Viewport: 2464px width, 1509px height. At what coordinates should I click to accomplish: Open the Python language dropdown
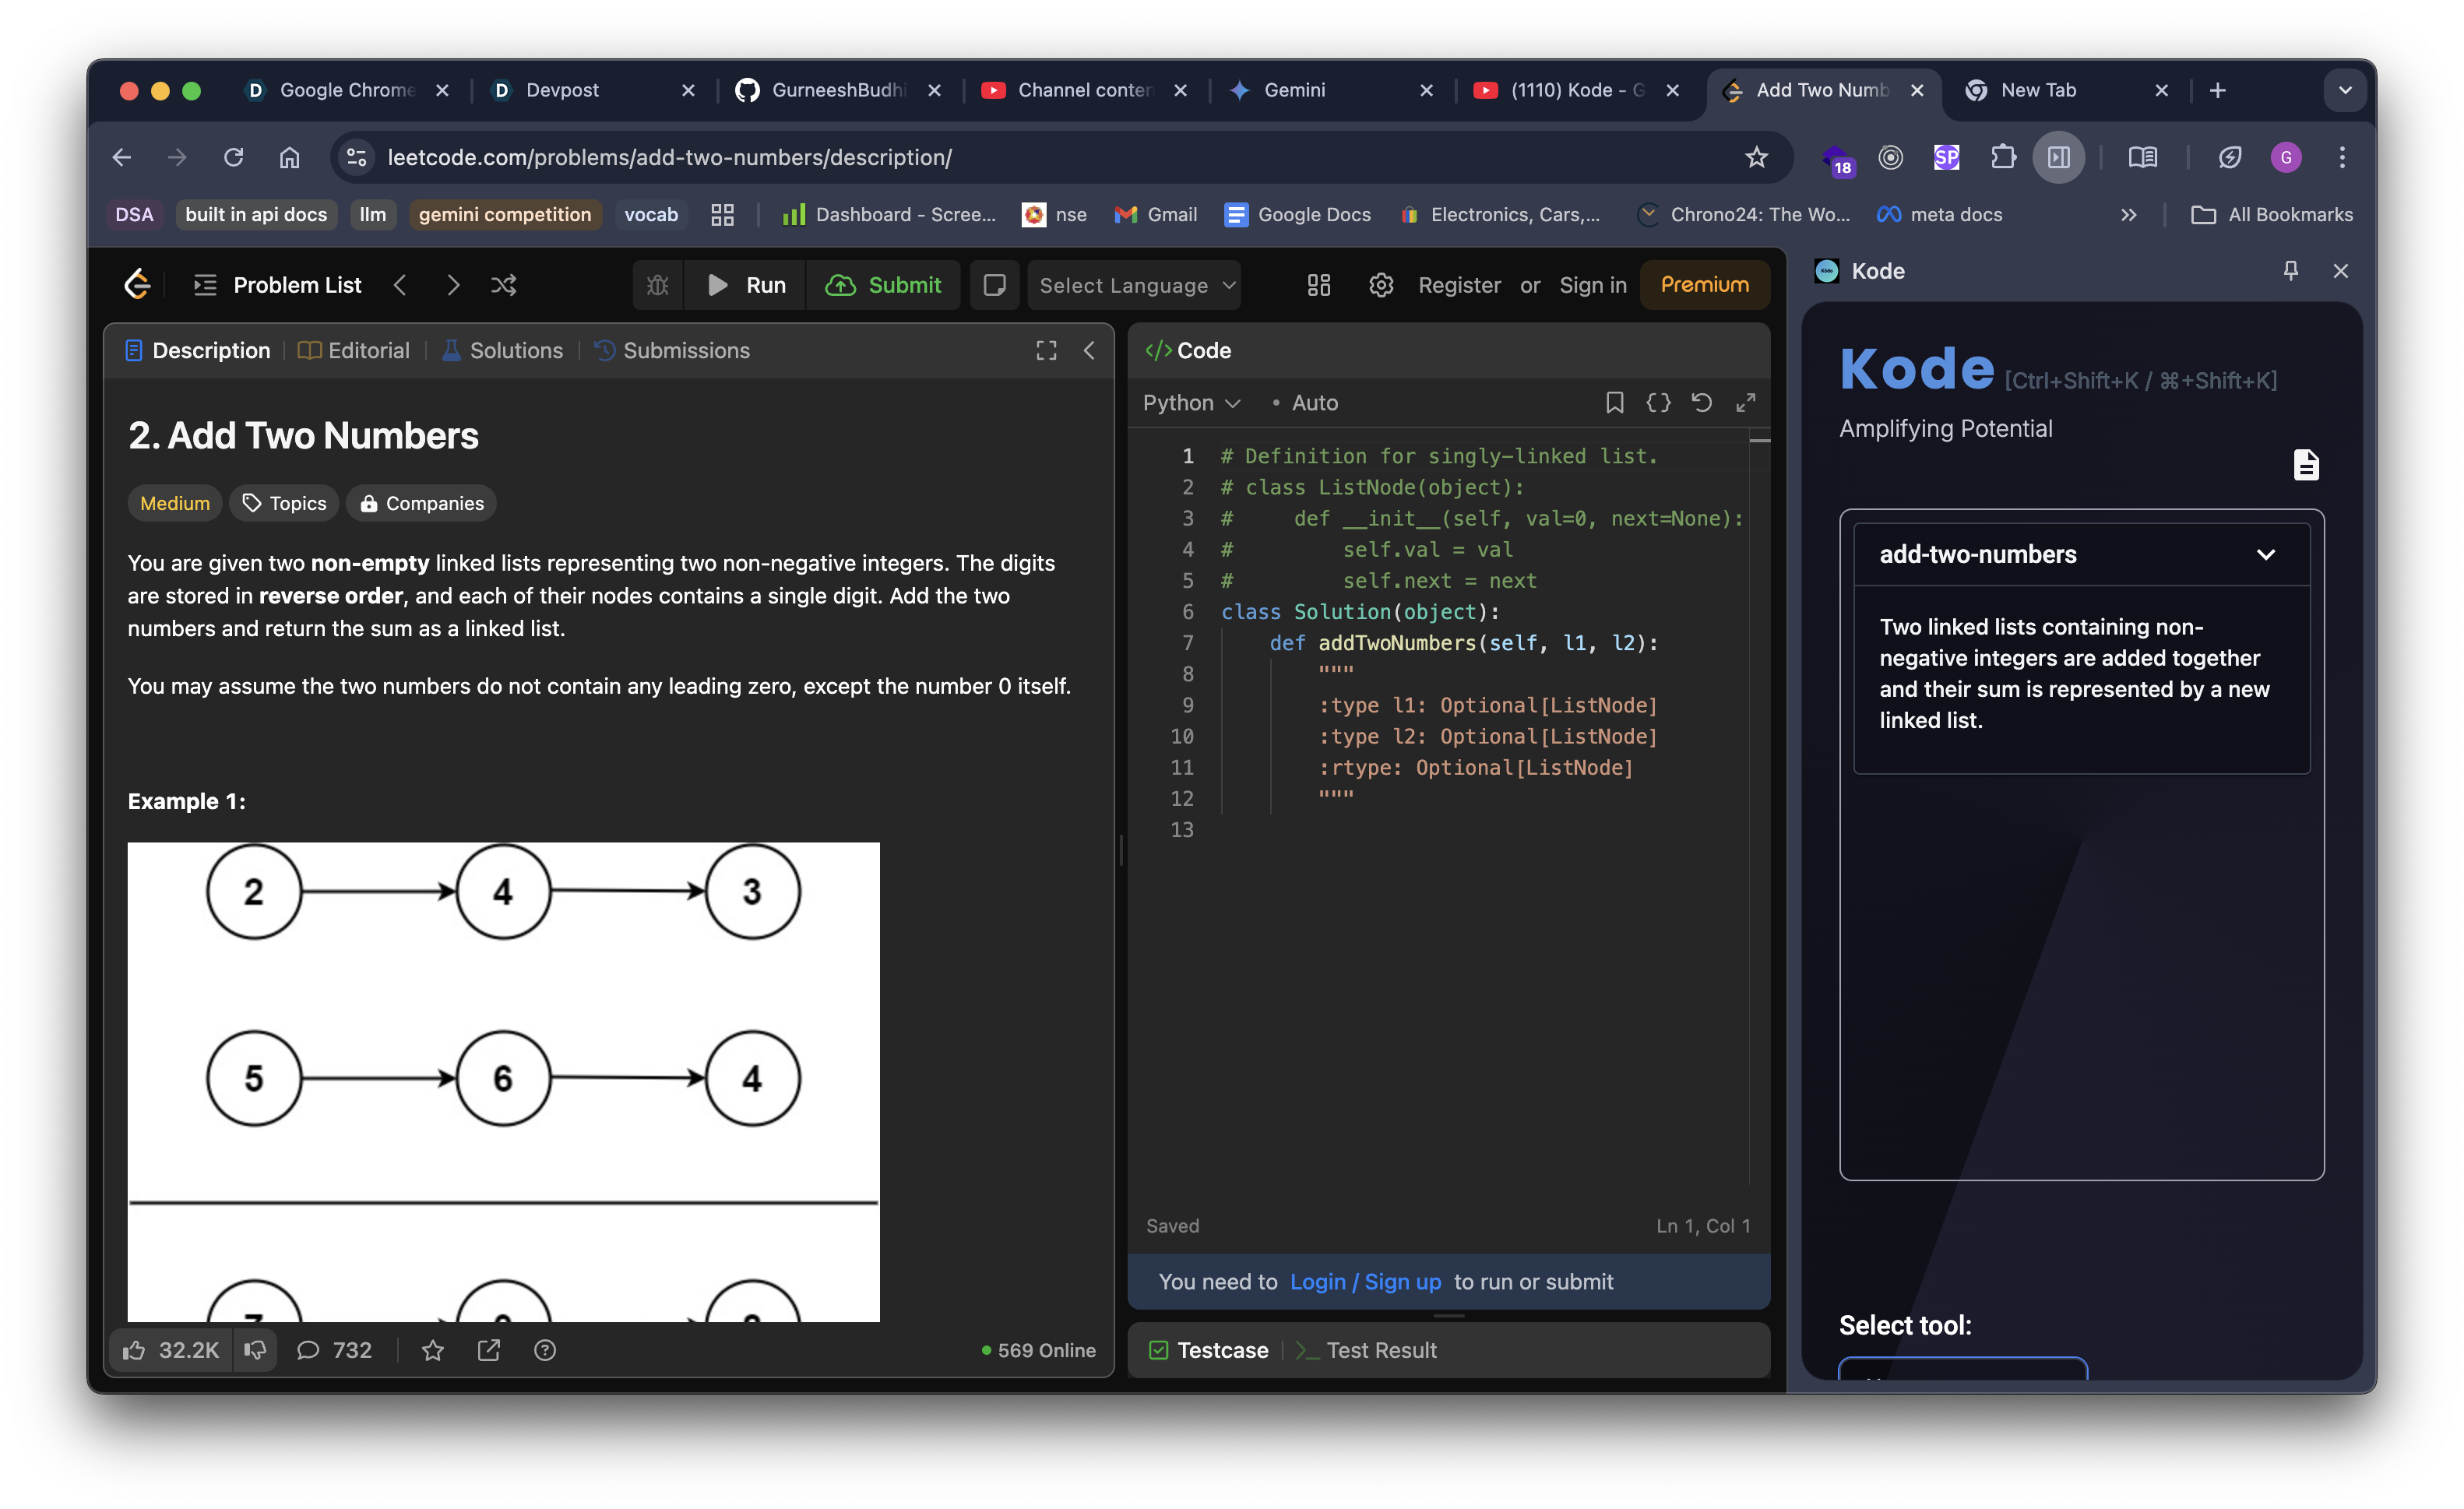[1191, 402]
